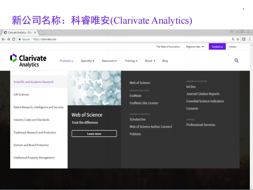Go back with the browser back arrow
Image resolution: width=253 pixels, height=190 pixels.
pos(3,39)
